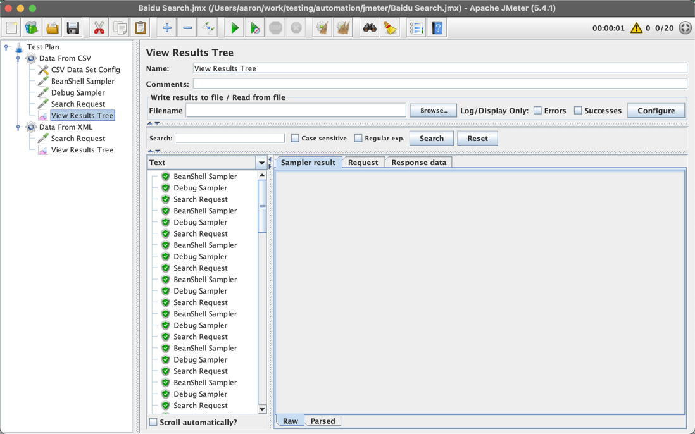Select Debug Sampler in the test plan tree
The height and width of the screenshot is (434, 695).
pos(78,92)
